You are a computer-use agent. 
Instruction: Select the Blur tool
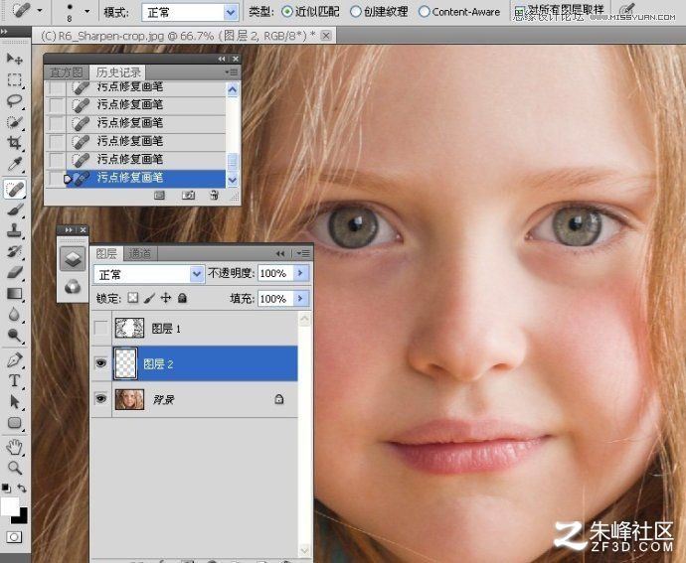15,315
